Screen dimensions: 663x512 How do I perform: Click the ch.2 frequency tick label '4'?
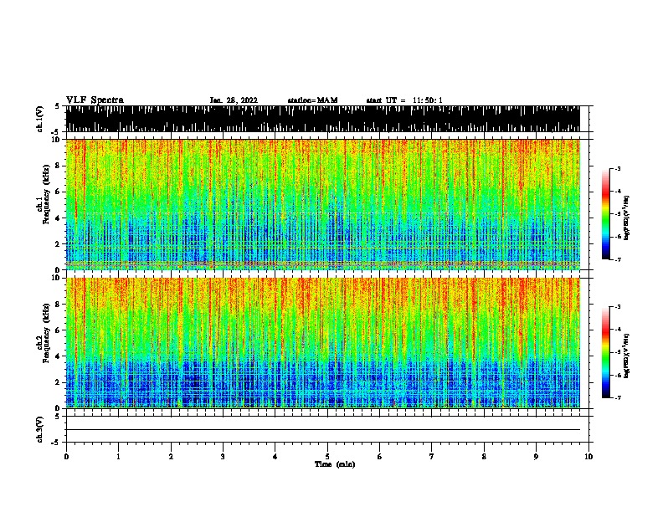(x=58, y=356)
